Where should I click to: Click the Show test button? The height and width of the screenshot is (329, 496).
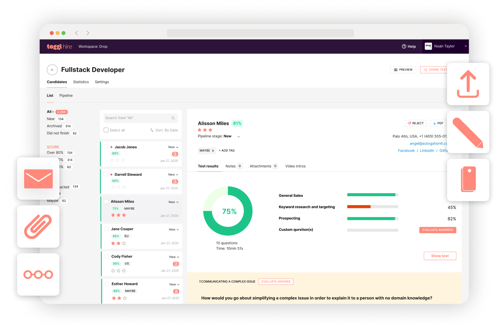440,256
